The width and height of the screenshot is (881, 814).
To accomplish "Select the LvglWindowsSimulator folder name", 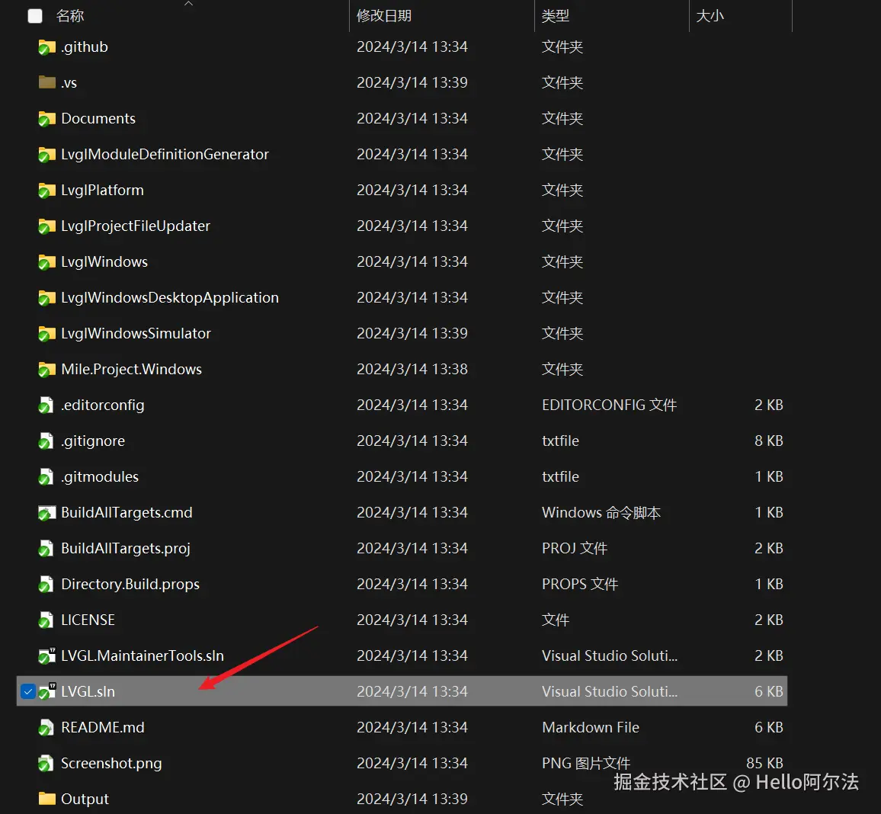I will click(136, 334).
